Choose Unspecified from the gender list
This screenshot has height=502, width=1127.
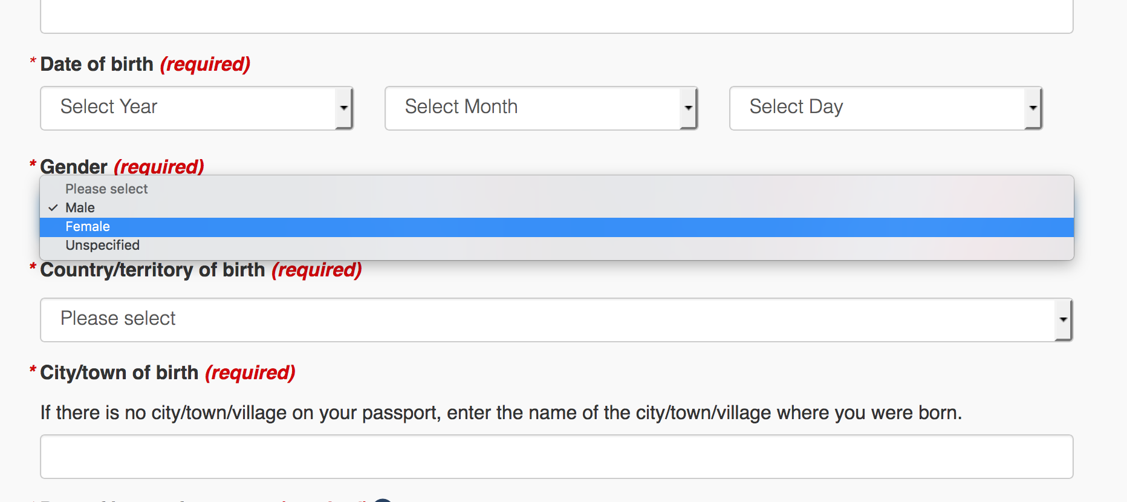103,246
